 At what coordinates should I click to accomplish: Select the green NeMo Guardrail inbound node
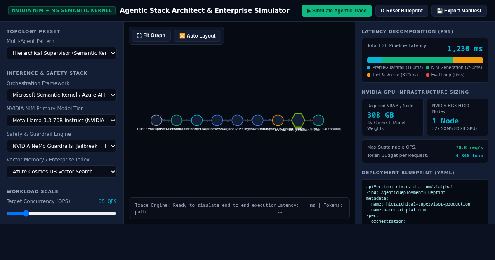pyautogui.click(x=177, y=121)
